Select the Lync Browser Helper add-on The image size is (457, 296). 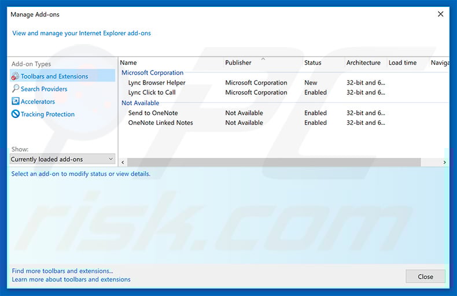(157, 83)
